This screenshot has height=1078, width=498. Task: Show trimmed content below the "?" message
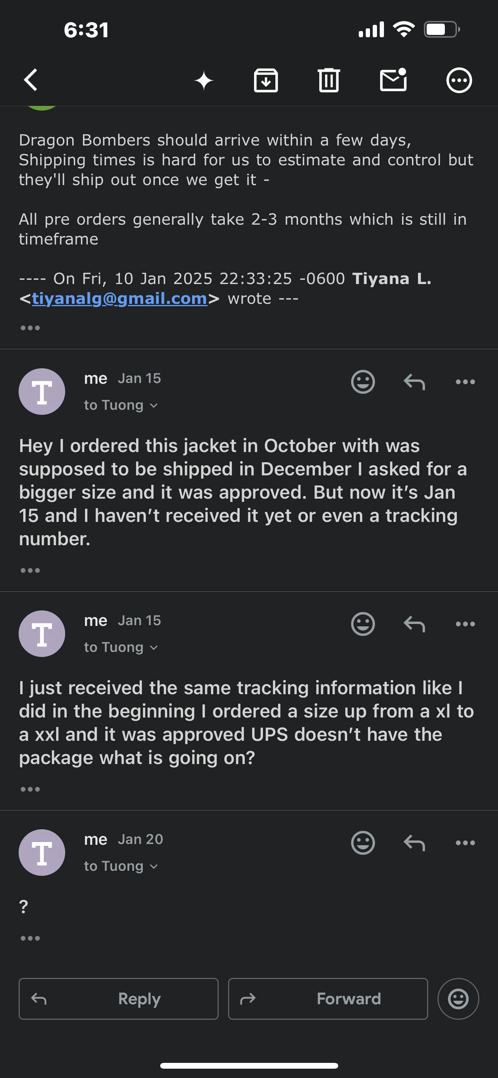30,938
